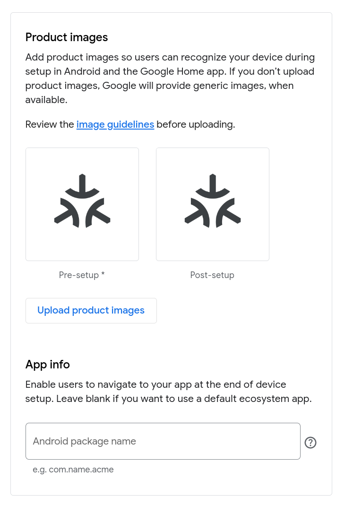Click the Product images heading

tap(66, 37)
